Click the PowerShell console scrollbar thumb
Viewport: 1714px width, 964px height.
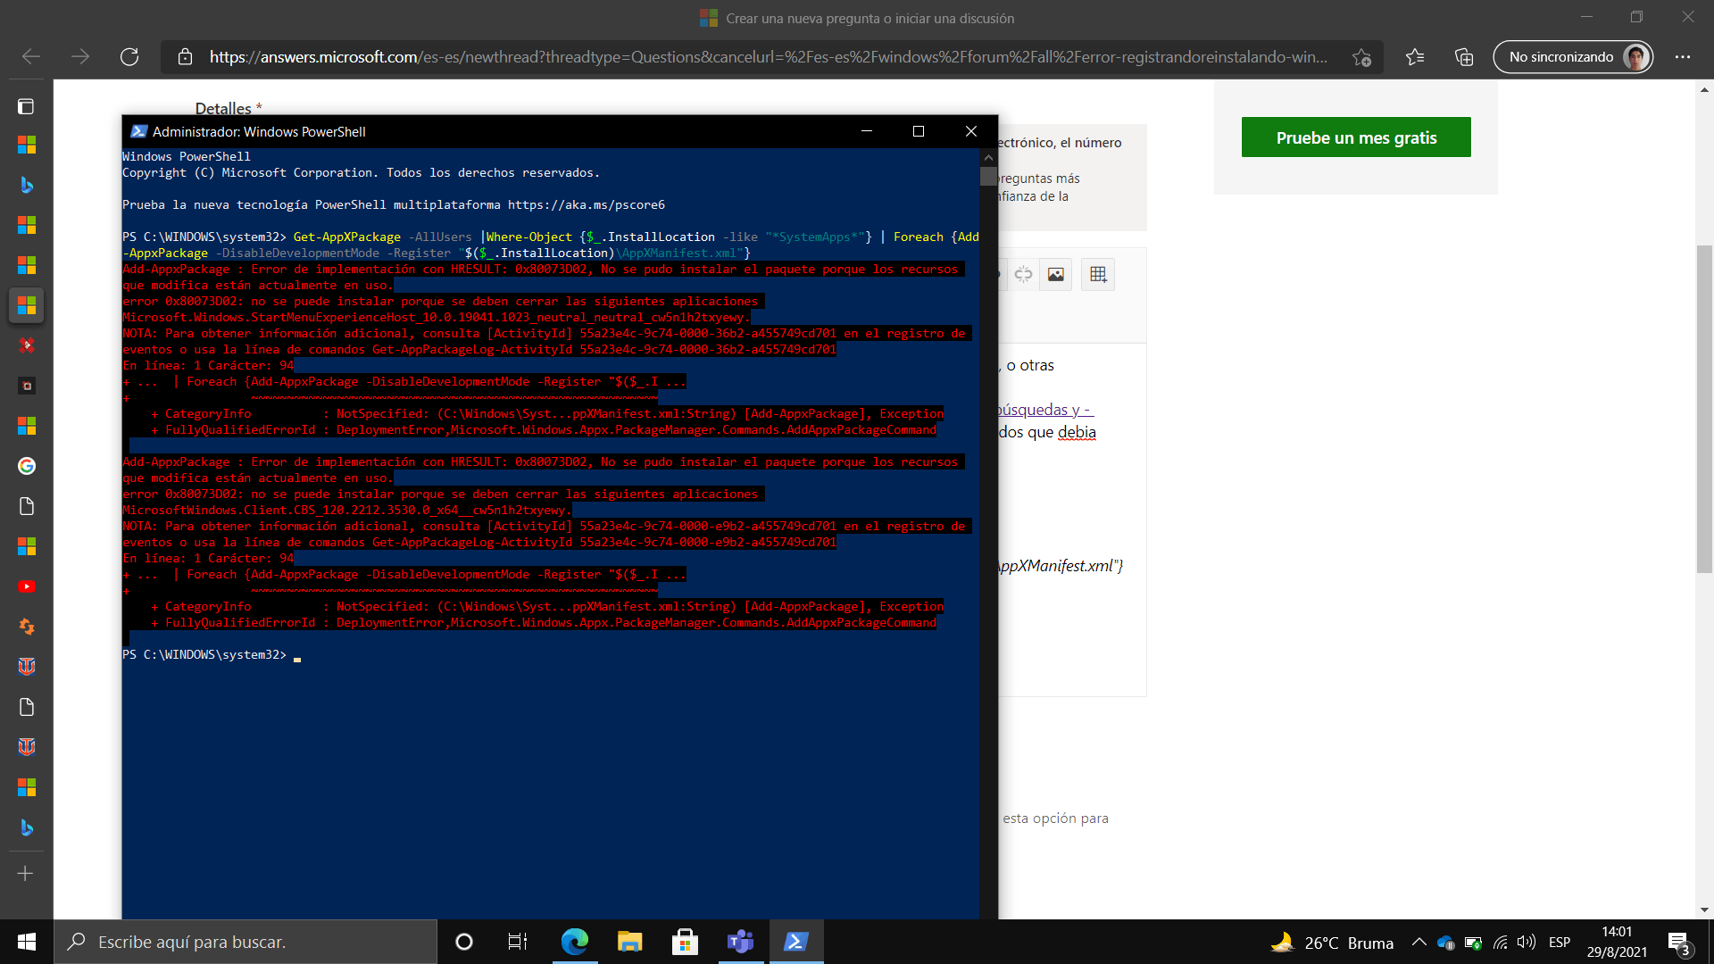[x=988, y=176]
